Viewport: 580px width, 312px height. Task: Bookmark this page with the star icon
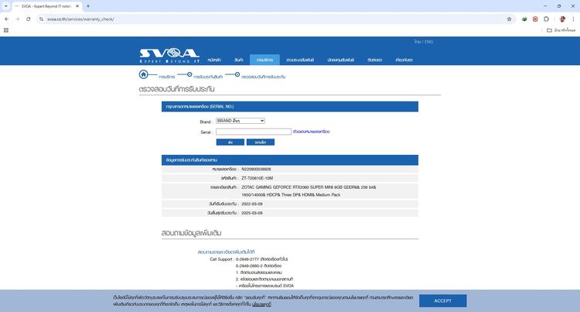click(x=509, y=19)
